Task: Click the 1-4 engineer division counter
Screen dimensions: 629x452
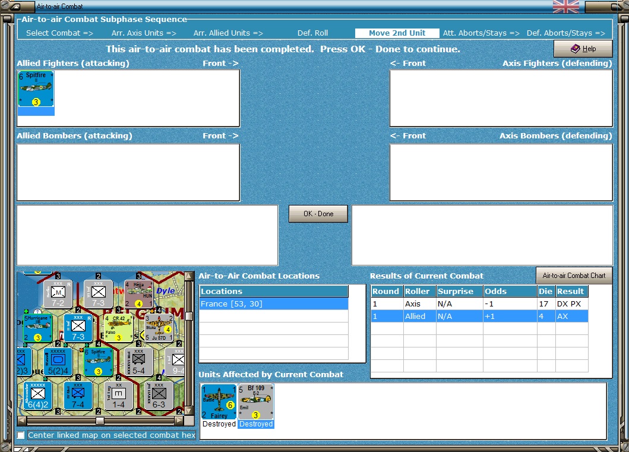Action: click(x=118, y=396)
